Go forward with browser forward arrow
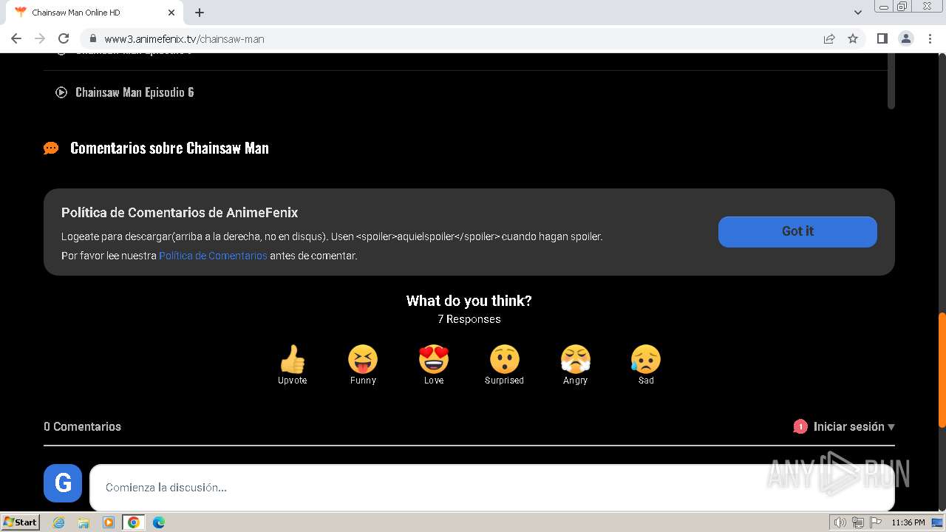This screenshot has height=532, width=946. 40,38
